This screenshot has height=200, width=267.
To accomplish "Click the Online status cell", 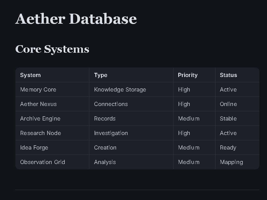I will pos(237,104).
